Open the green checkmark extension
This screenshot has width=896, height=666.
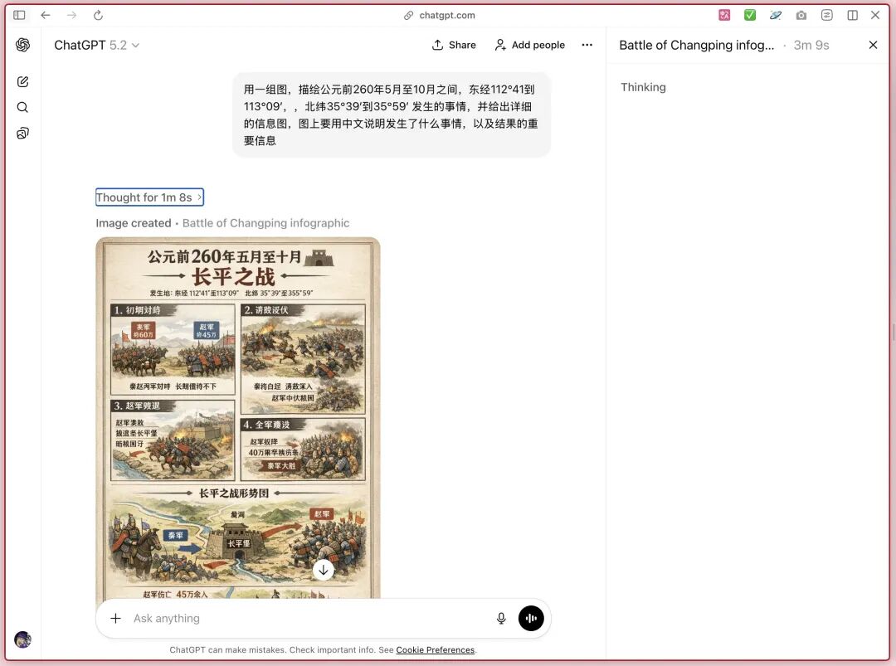pos(750,15)
